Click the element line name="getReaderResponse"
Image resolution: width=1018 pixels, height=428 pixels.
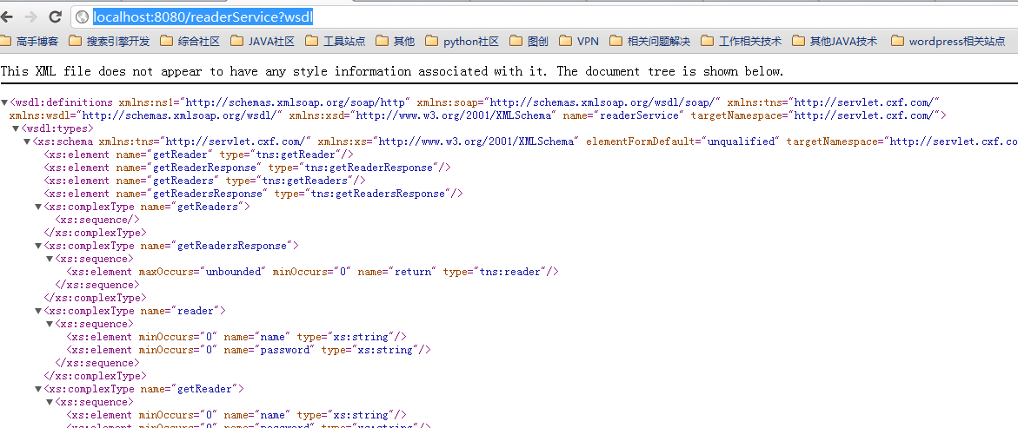tap(247, 168)
